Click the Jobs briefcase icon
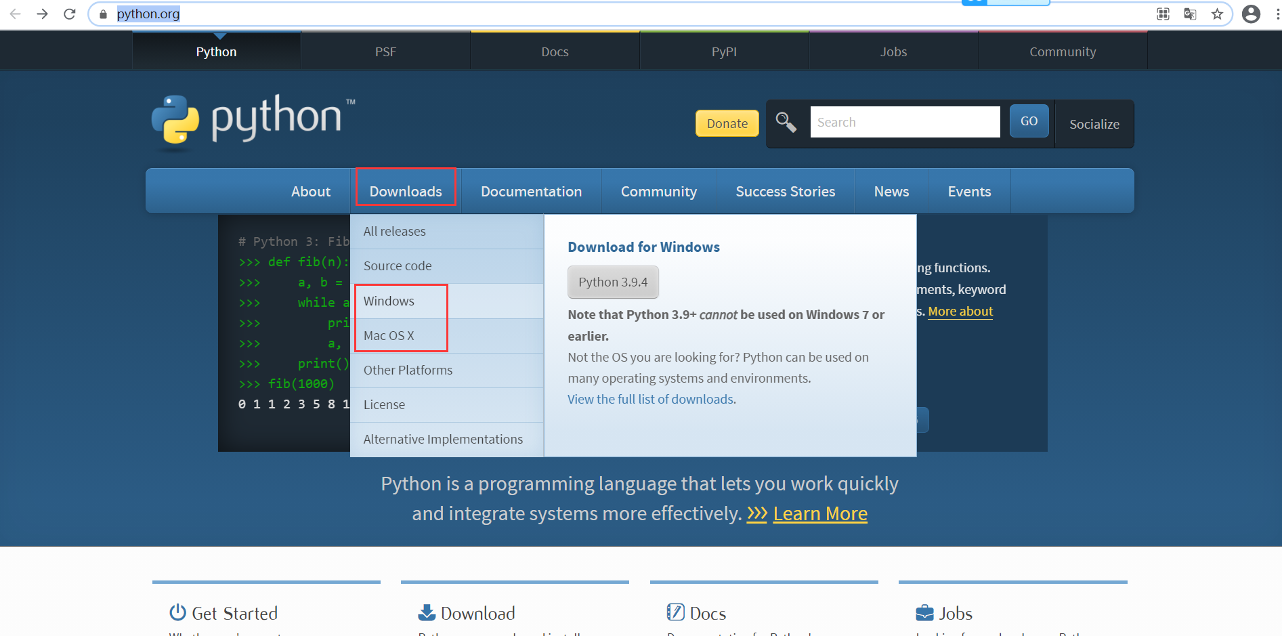 pyautogui.click(x=924, y=613)
